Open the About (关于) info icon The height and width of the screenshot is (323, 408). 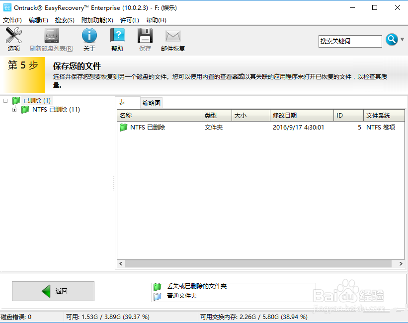click(x=89, y=36)
